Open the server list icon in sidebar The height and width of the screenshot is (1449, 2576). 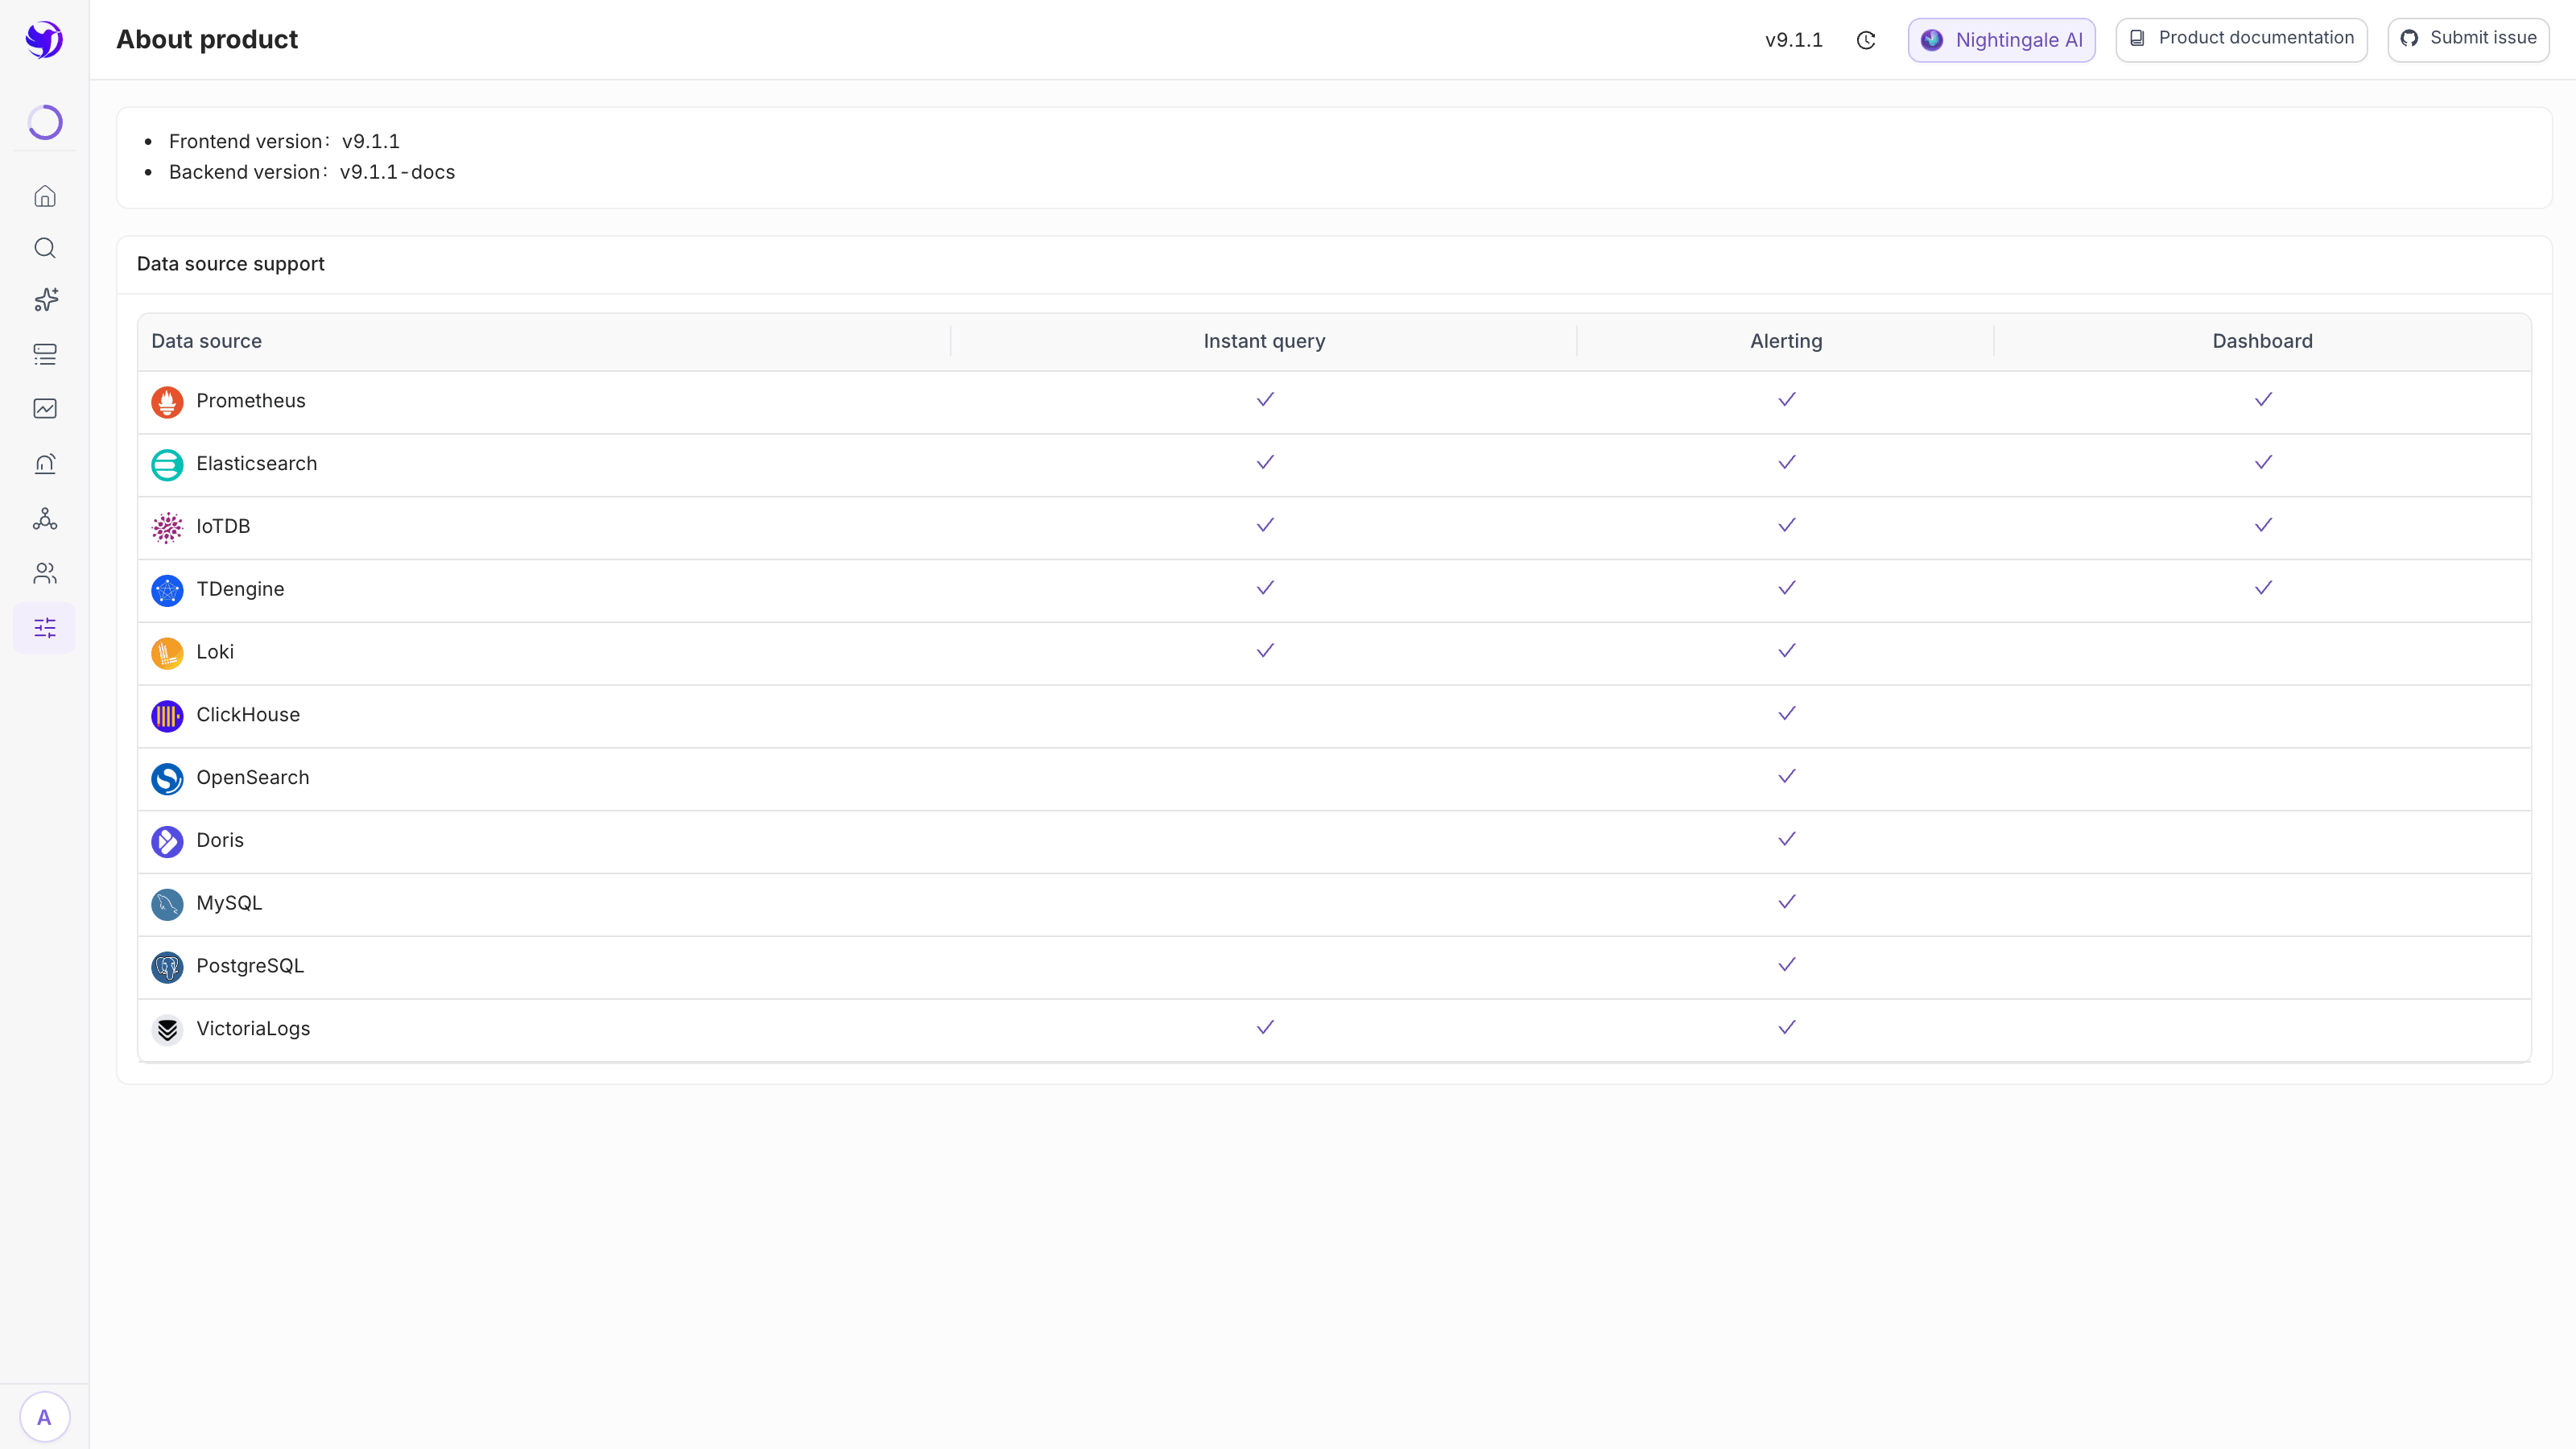click(44, 354)
